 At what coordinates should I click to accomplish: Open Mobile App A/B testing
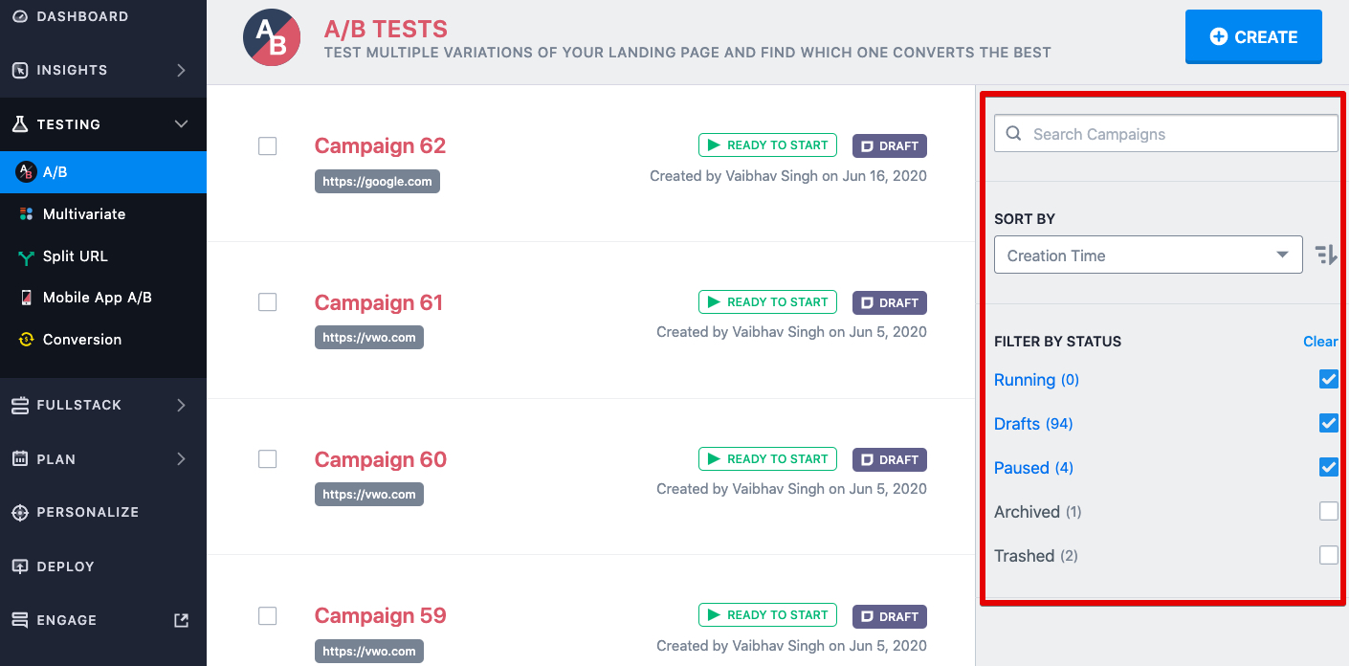pos(96,297)
